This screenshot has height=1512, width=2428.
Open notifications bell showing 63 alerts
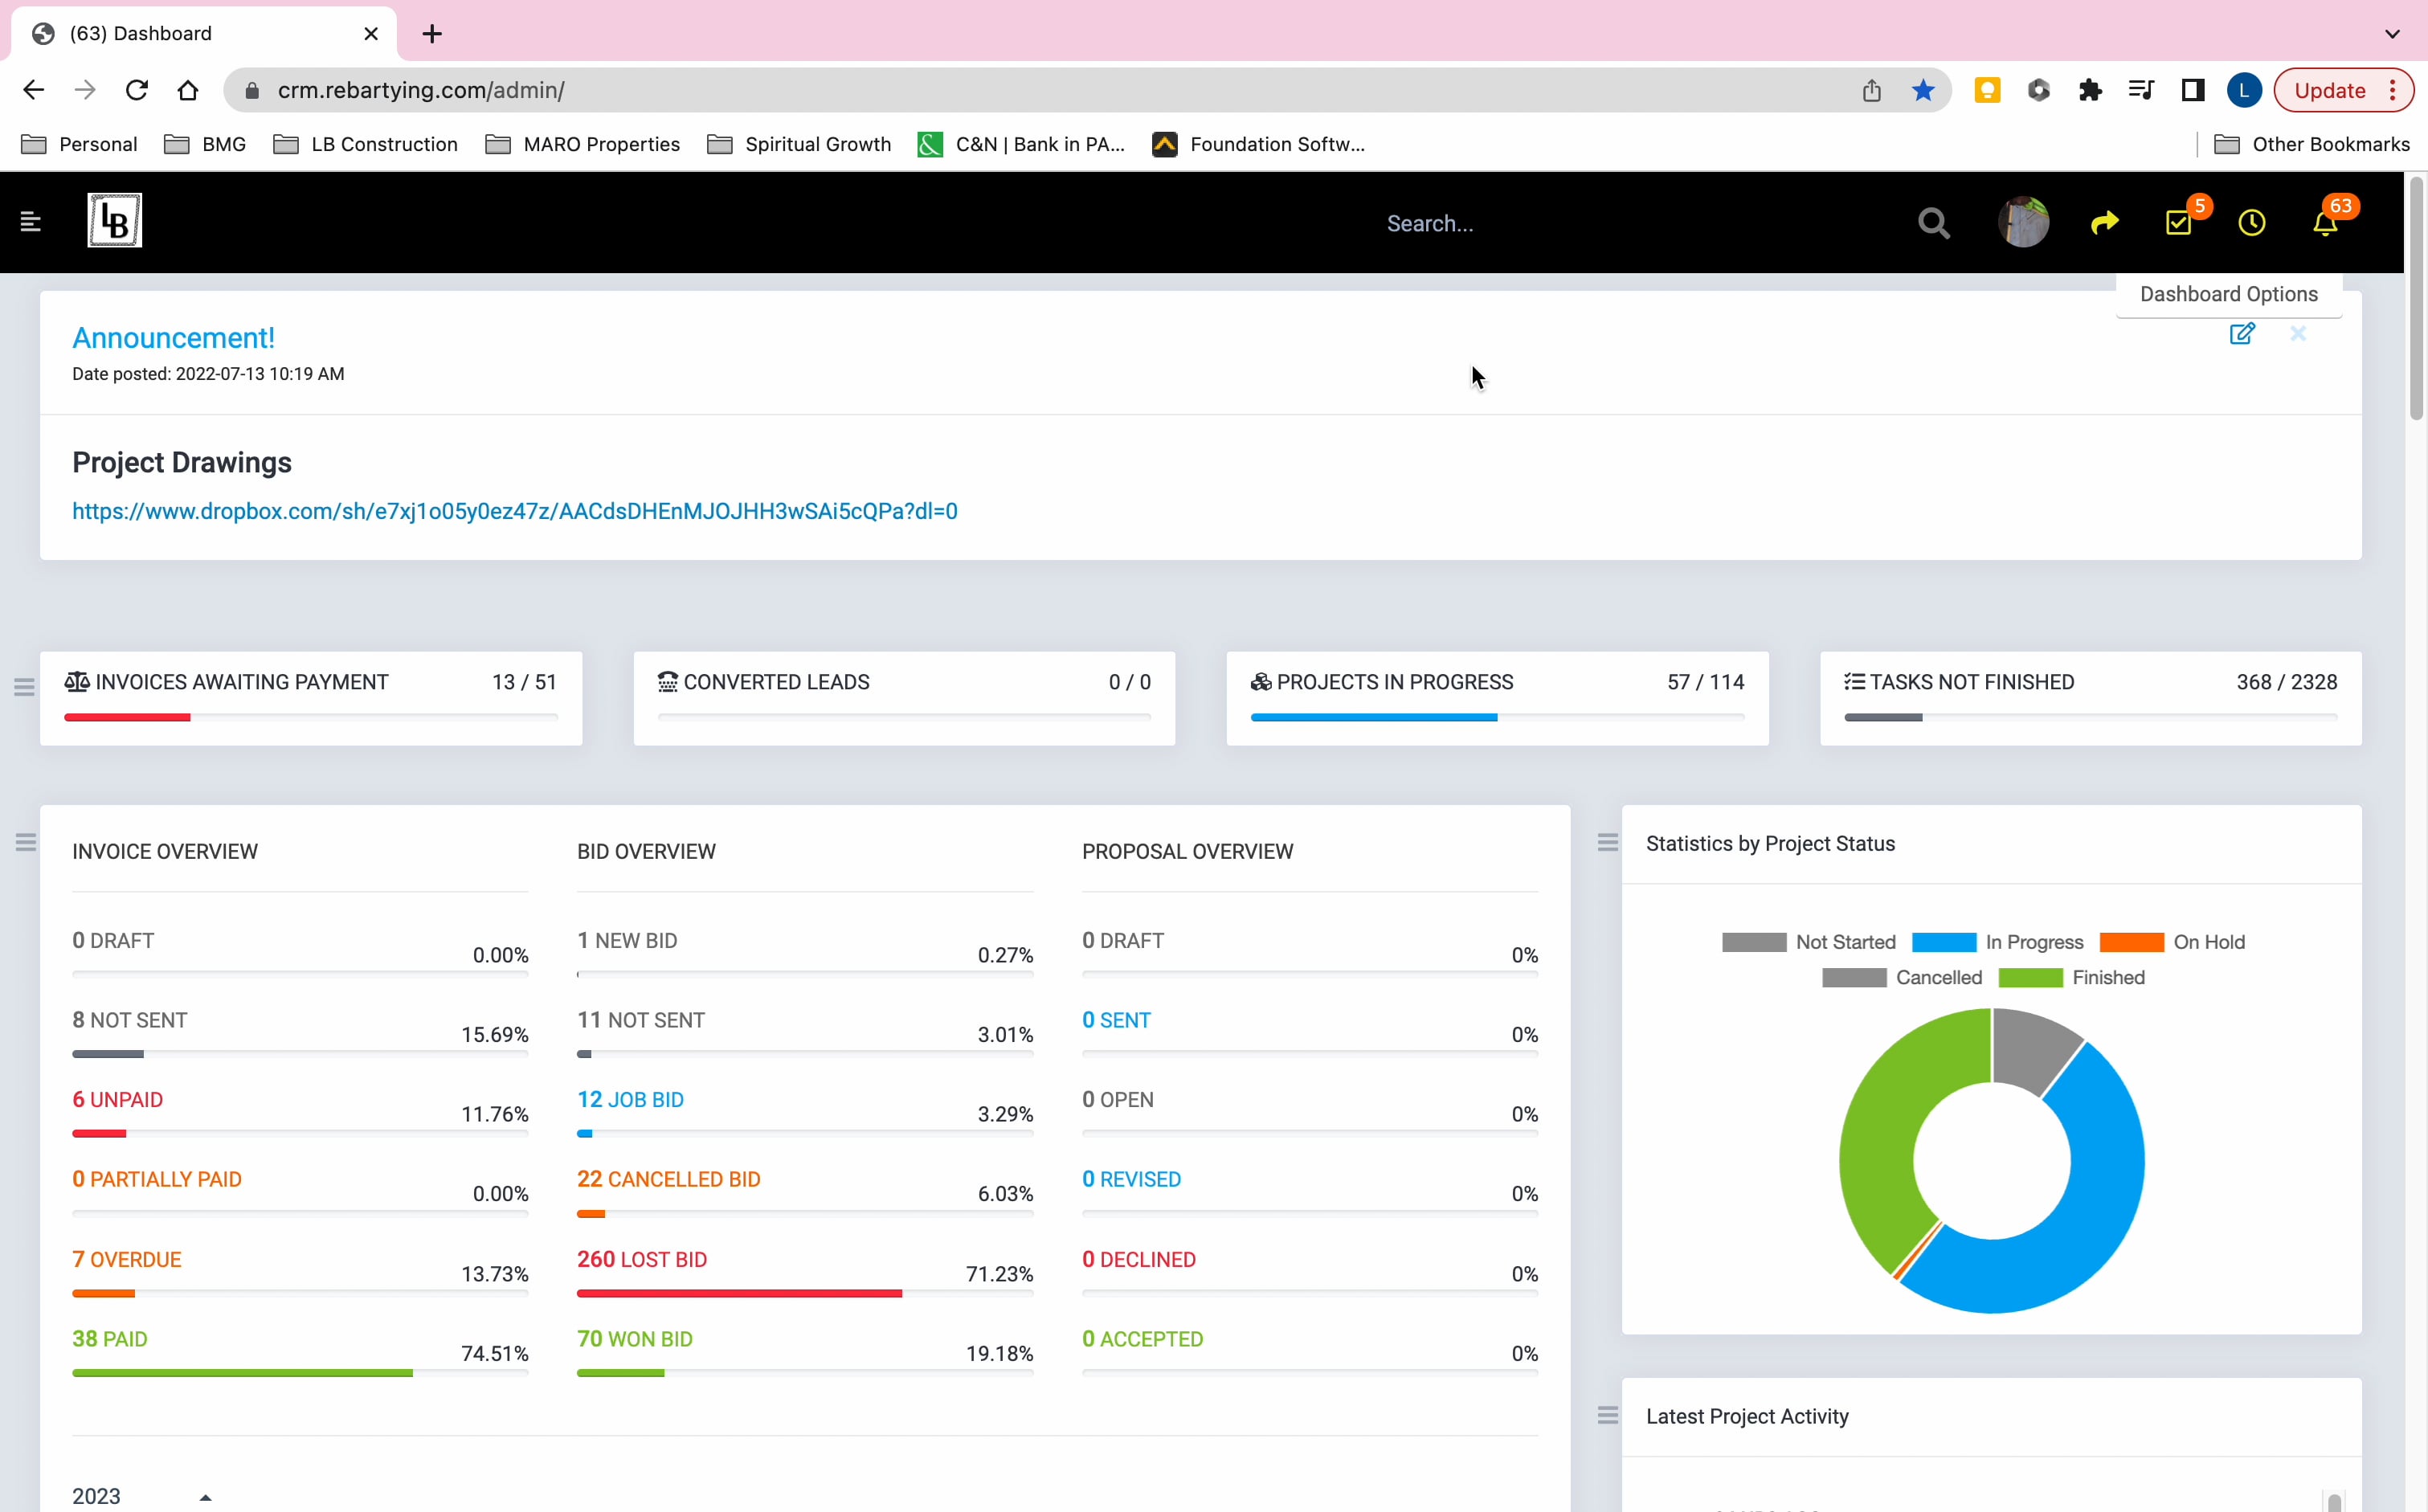(2324, 224)
